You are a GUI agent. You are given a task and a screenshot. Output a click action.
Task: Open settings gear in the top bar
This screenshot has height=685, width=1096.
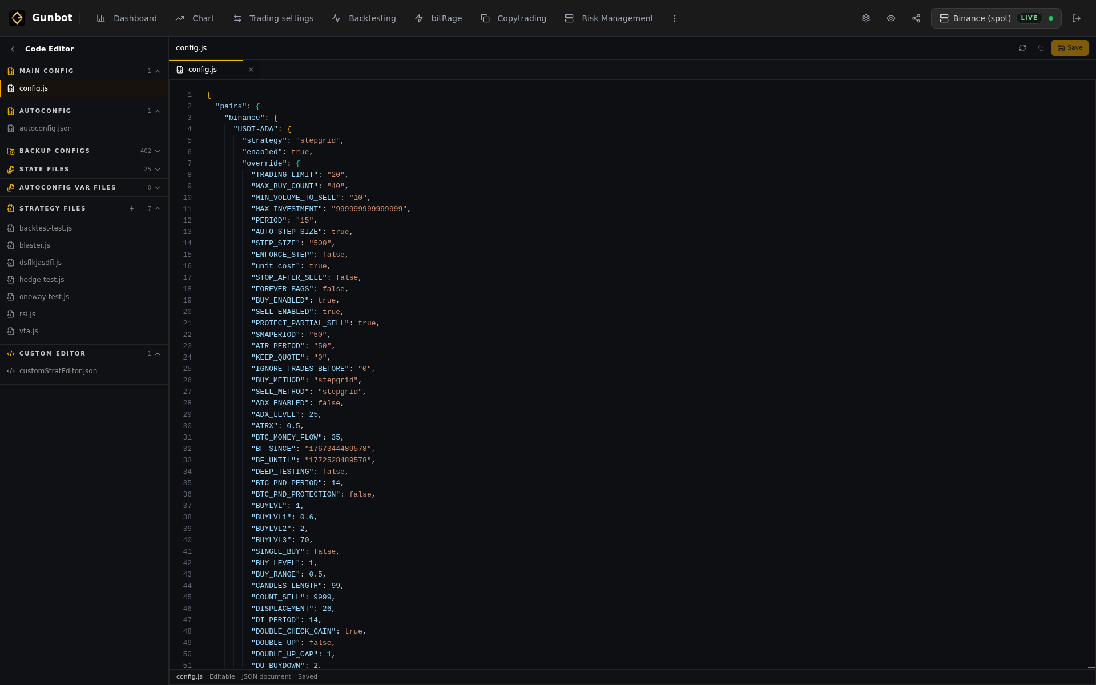(x=866, y=18)
